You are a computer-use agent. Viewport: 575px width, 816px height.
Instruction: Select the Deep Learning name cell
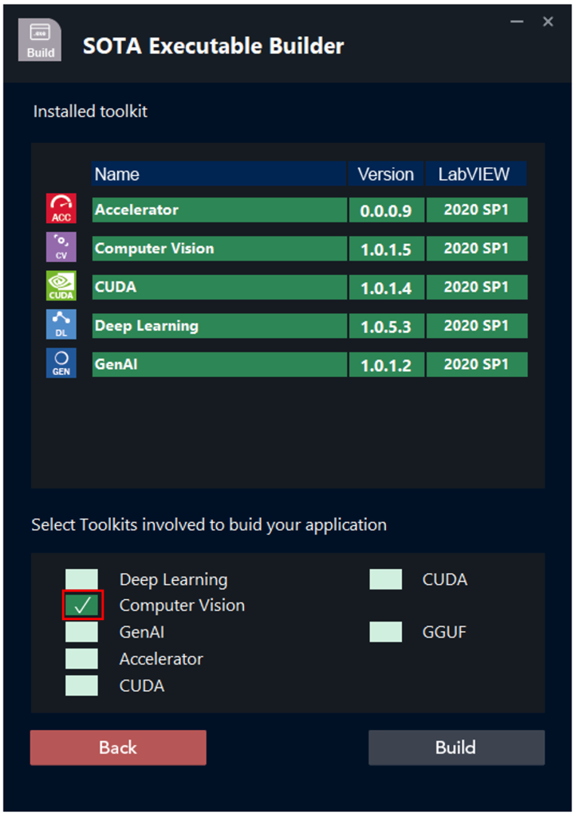220,326
